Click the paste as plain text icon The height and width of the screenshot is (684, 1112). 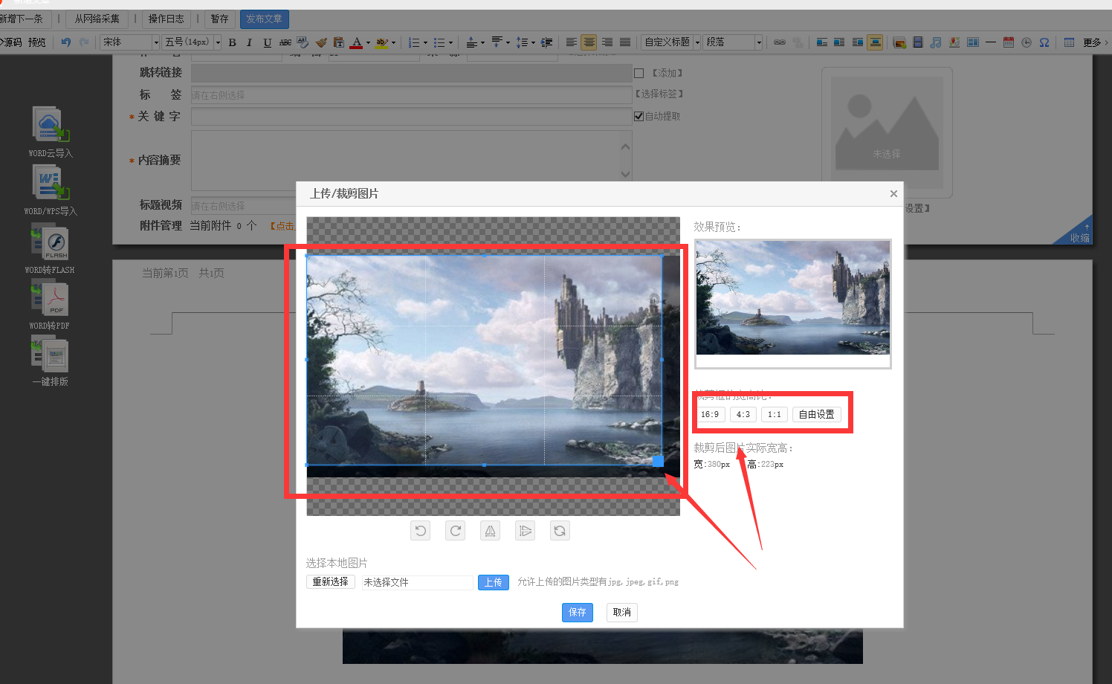[x=339, y=42]
